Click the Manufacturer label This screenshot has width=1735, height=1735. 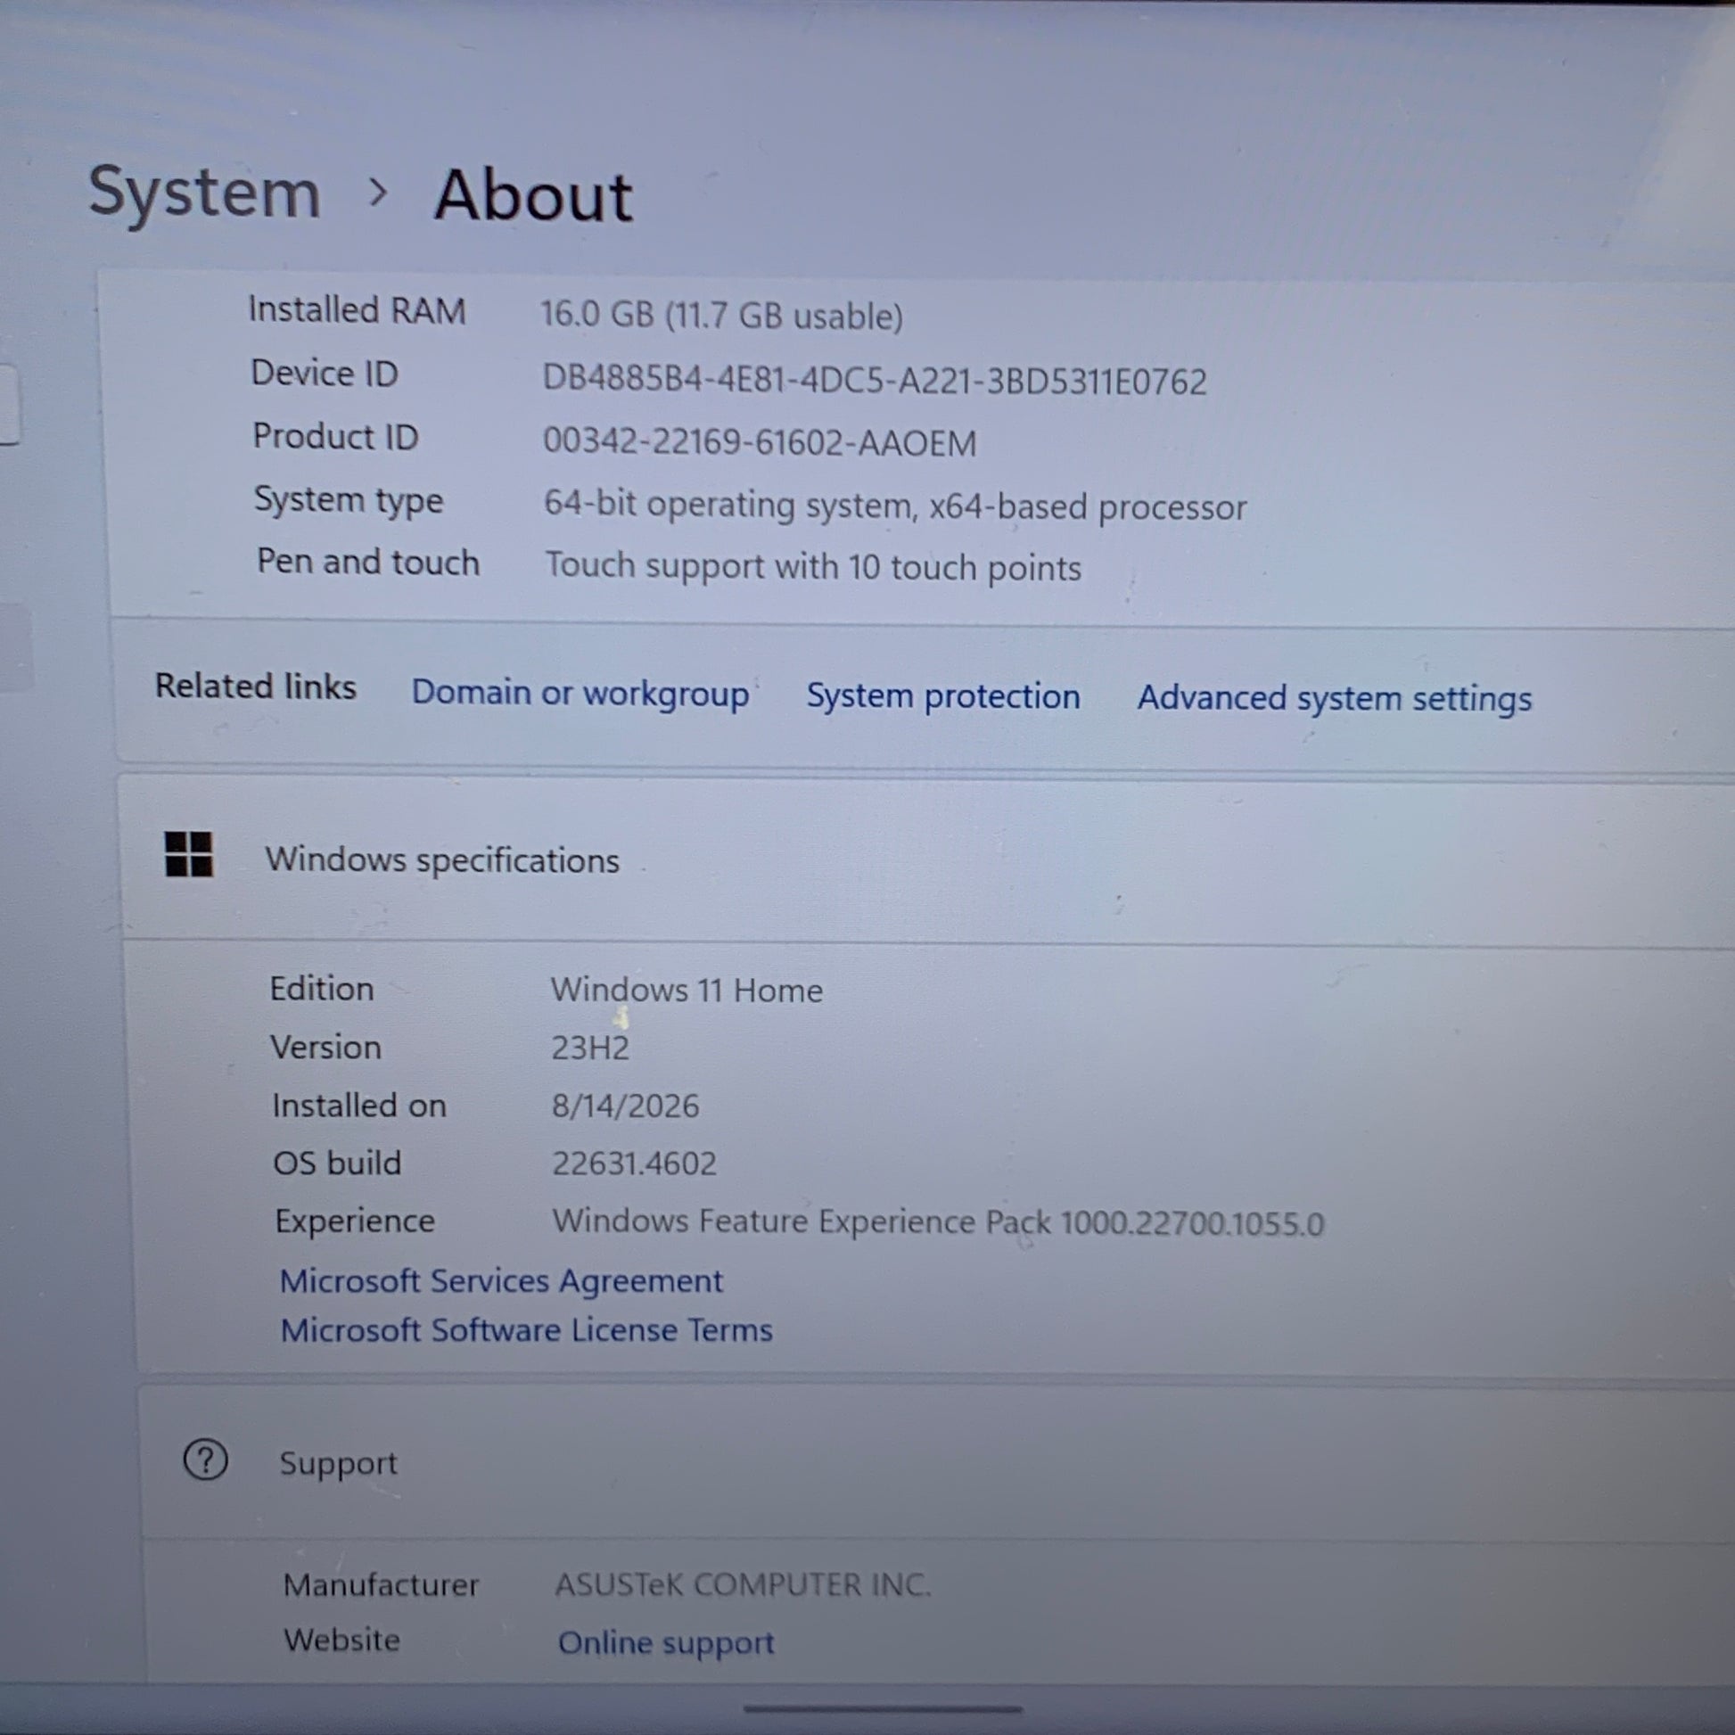pyautogui.click(x=381, y=1585)
